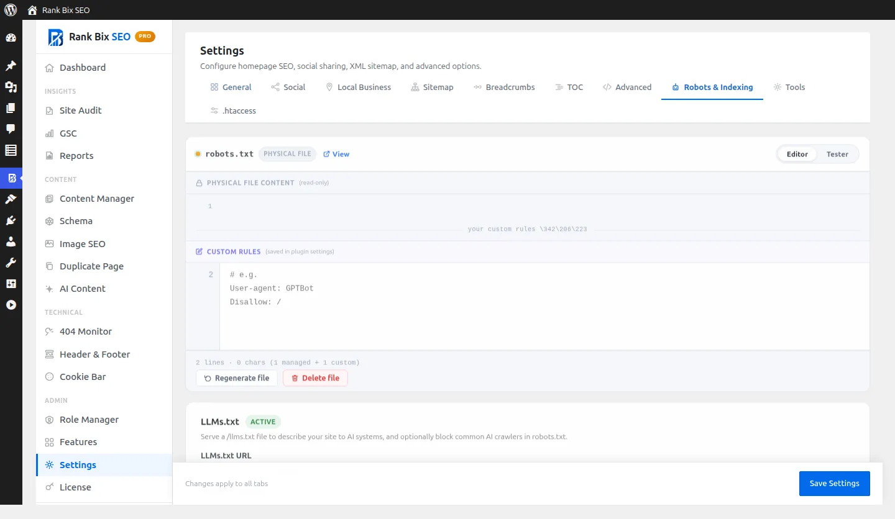
Task: Switch to the Editor view
Action: tap(797, 154)
